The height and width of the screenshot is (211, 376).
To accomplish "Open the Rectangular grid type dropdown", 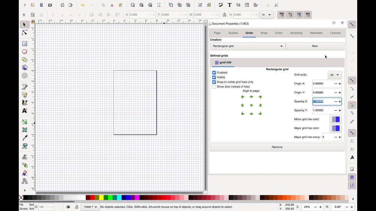I will click(x=248, y=46).
